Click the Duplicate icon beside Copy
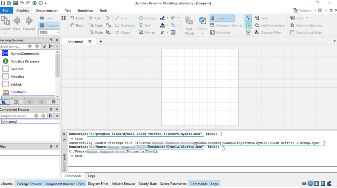 coord(108,25)
